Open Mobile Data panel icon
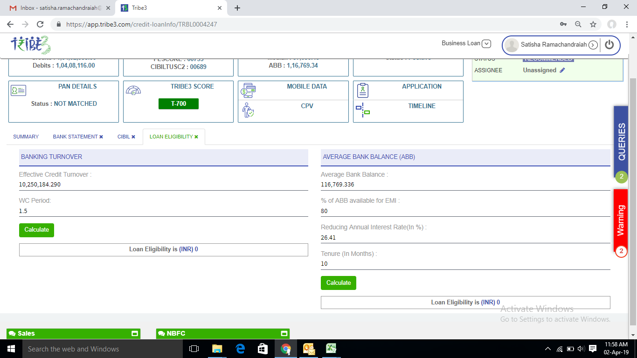The width and height of the screenshot is (637, 358). (x=248, y=89)
